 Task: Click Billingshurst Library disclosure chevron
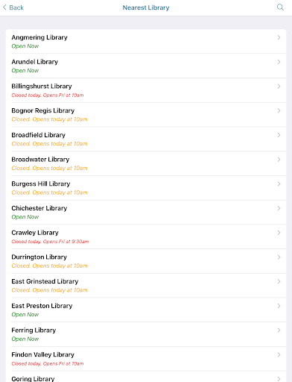point(279,86)
